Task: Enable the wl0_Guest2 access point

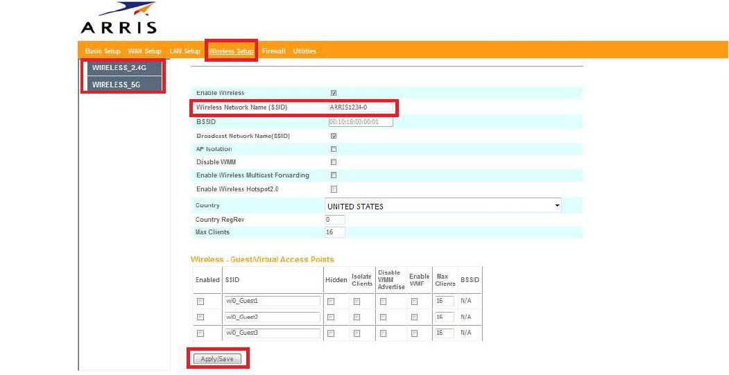Action: [x=200, y=317]
